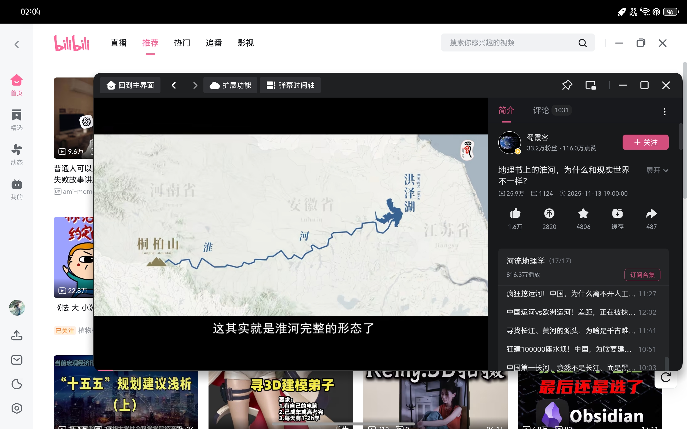The width and height of the screenshot is (687, 429).
Task: Click the share arrow icon
Action: pyautogui.click(x=651, y=214)
